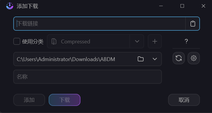Screen dimensions: 212x113
Task: Minimize the 添加下载 window
Action: 161,6
